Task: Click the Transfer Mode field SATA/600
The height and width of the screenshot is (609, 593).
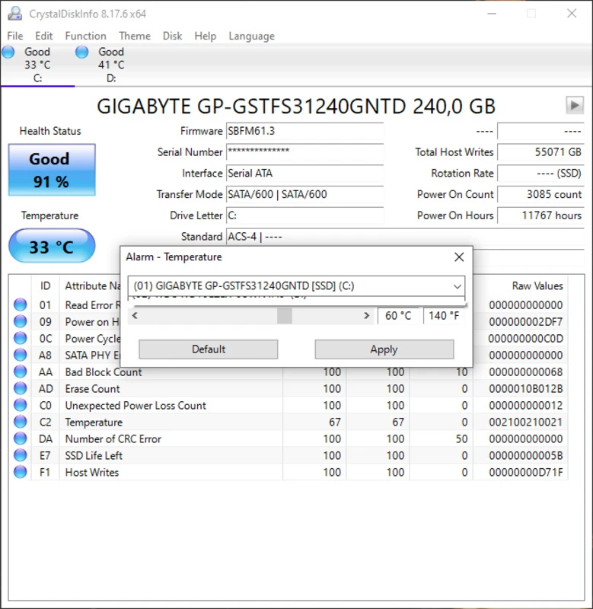Action: 304,194
